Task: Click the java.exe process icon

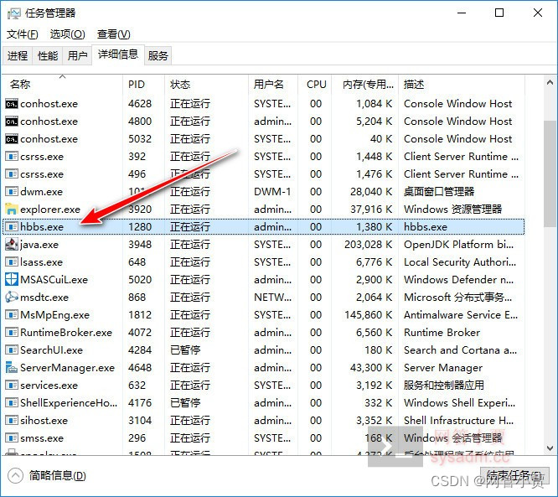Action: (x=12, y=245)
